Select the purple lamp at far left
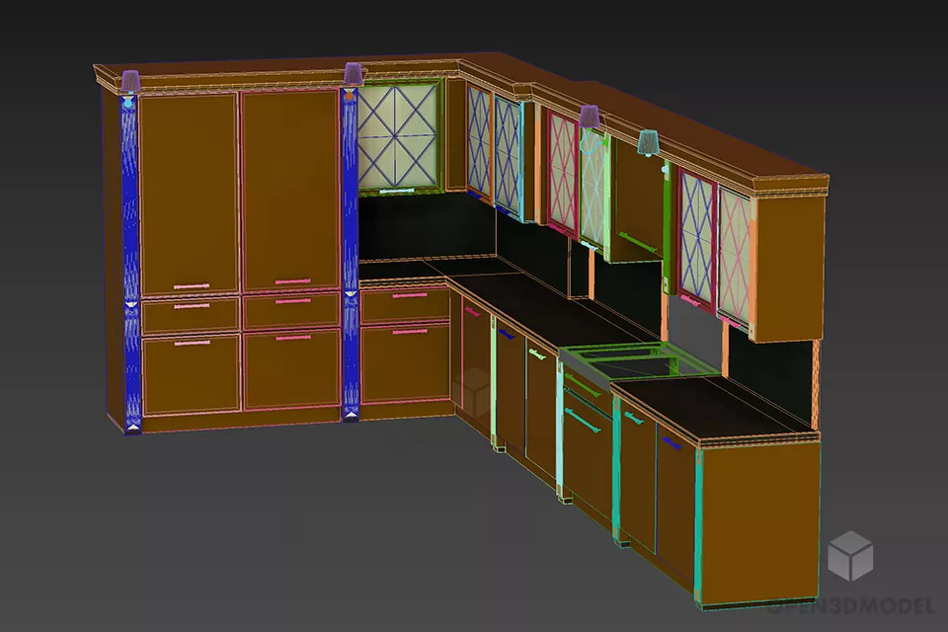 click(x=130, y=81)
